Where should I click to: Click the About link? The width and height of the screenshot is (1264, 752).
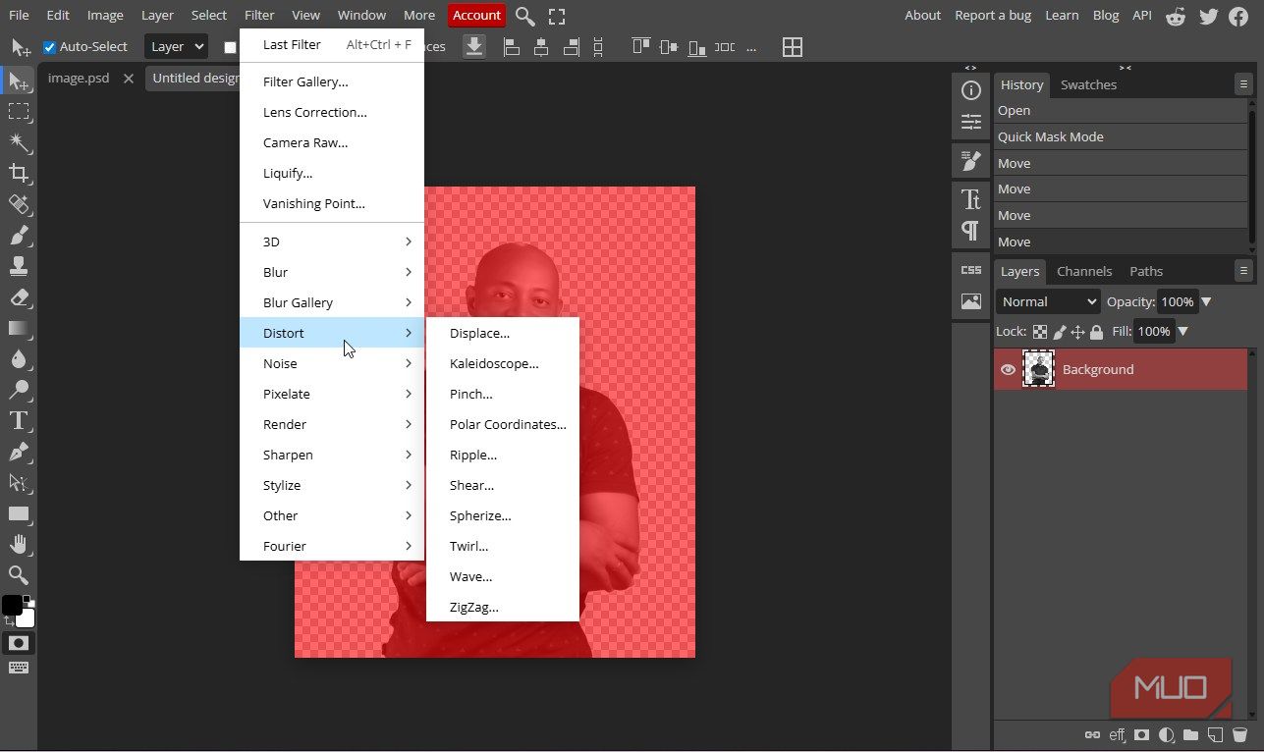tap(922, 15)
